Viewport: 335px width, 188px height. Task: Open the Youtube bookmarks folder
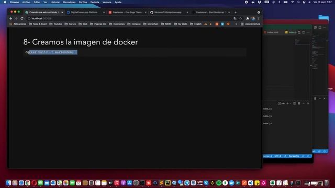click(x=55, y=24)
